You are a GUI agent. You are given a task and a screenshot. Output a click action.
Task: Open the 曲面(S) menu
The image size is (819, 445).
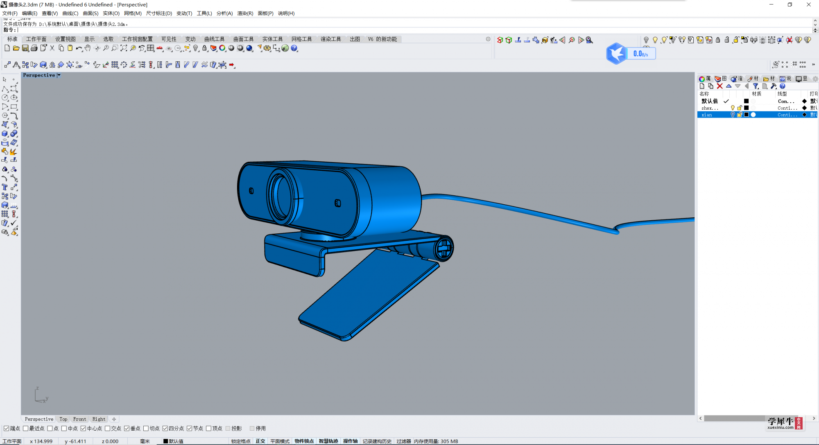pyautogui.click(x=90, y=13)
